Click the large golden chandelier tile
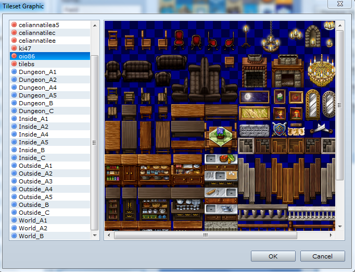This screenshot has height=272, width=355. (321, 71)
